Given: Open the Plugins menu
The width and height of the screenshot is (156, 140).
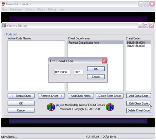Looking at the screenshot, I should click(x=41, y=10).
